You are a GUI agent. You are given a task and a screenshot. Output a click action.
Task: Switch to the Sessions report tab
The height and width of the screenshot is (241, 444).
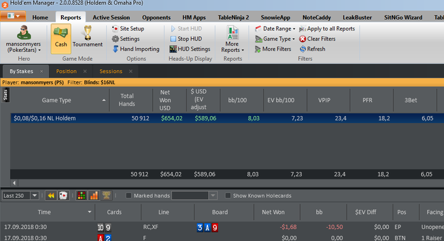pyautogui.click(x=111, y=72)
